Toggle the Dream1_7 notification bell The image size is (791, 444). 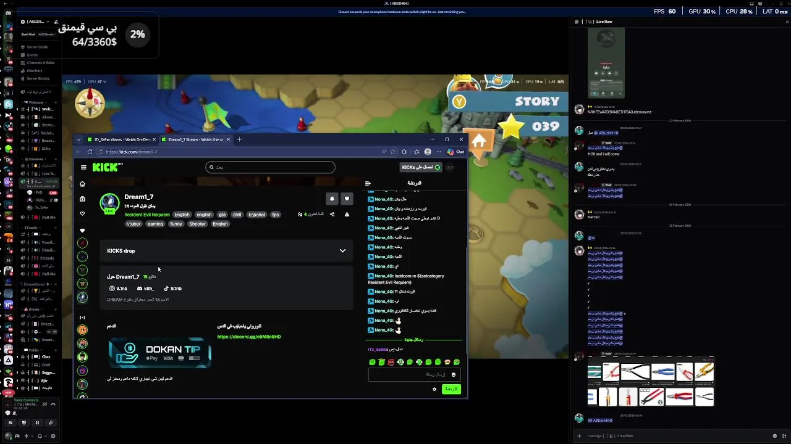point(332,199)
